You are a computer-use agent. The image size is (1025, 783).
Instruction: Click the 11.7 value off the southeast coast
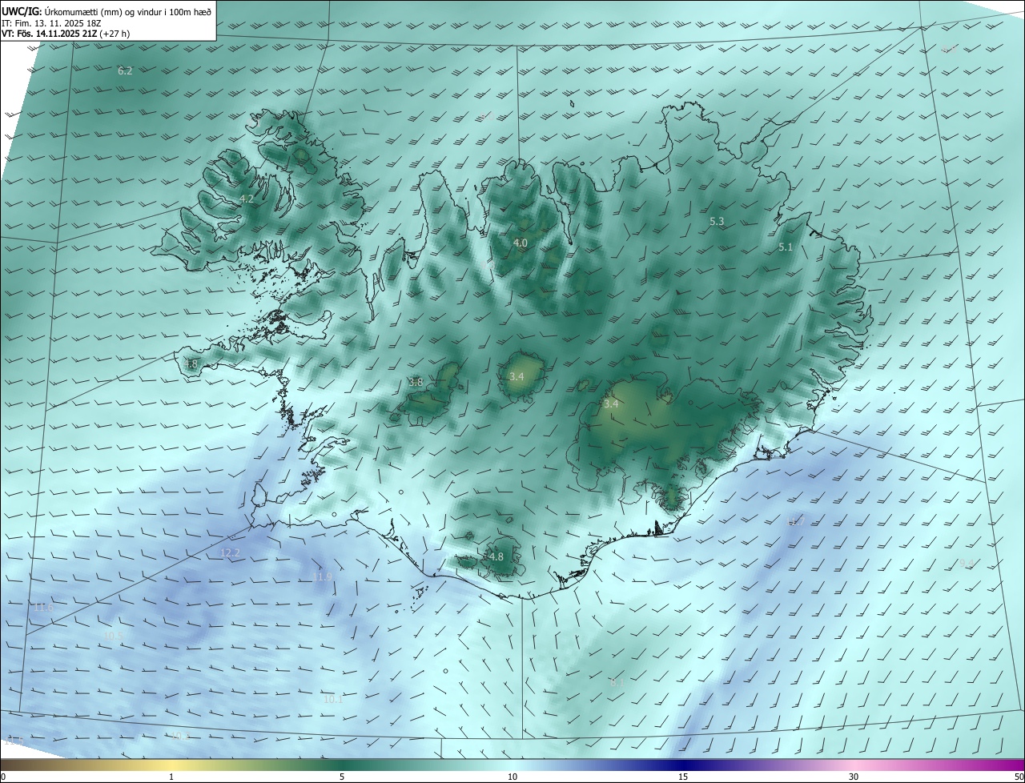795,521
